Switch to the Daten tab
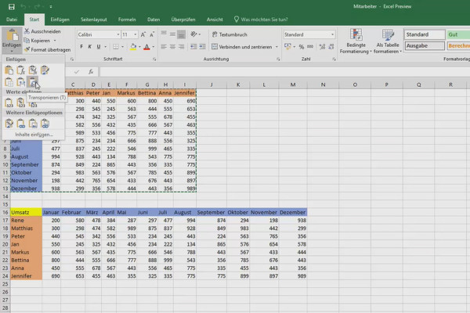 154,20
